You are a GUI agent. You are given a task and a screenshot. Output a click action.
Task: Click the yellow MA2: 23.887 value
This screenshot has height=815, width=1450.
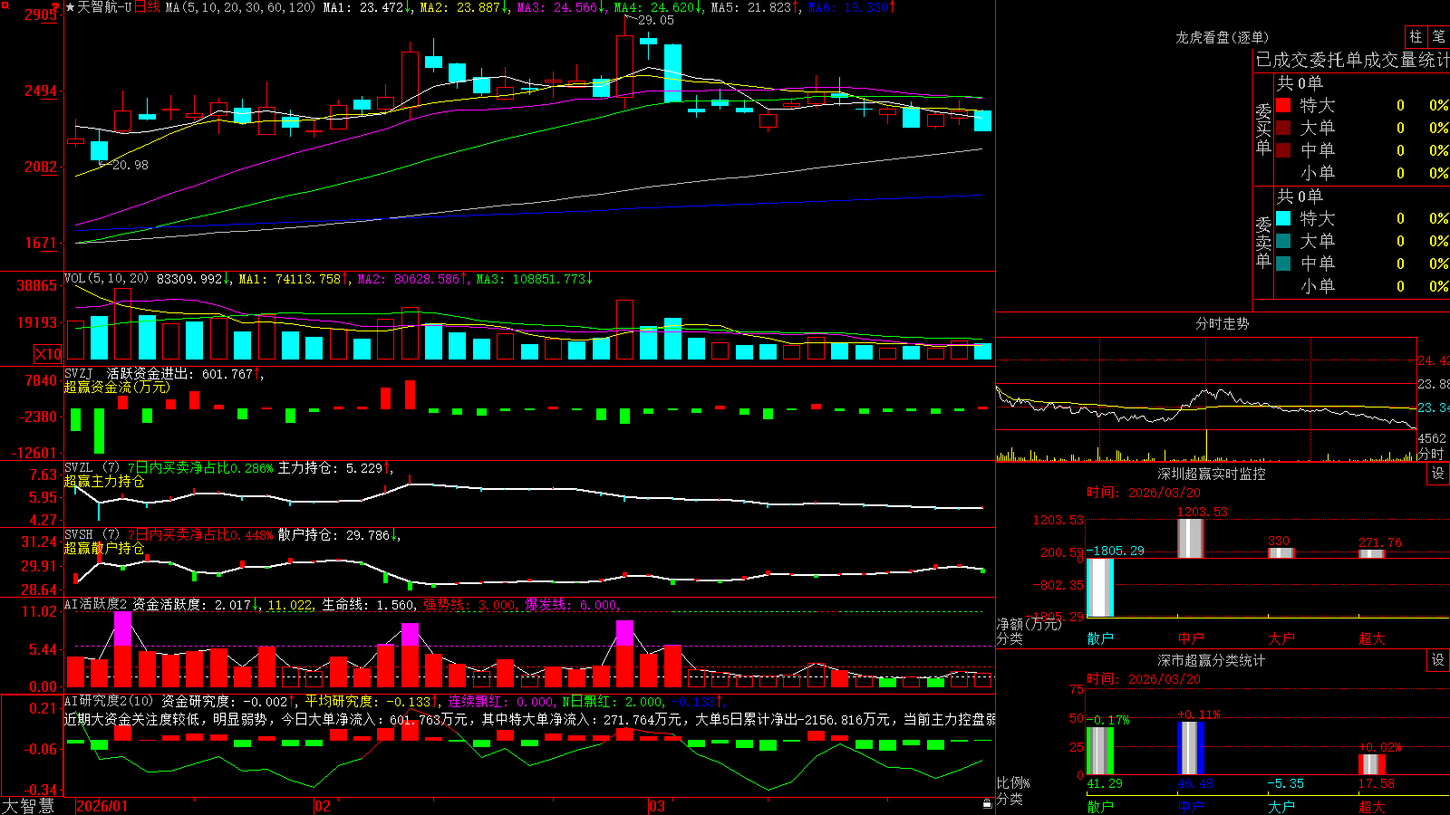[x=463, y=7]
